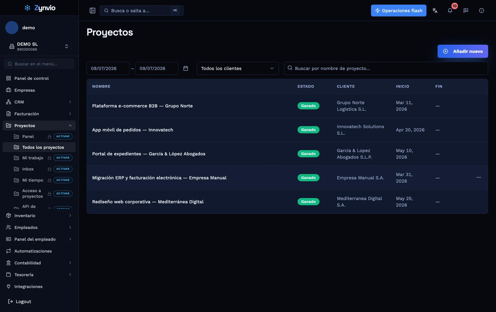This screenshot has height=312, width=496.
Task: Expand the CRM menu section
Action: pyautogui.click(x=39, y=102)
